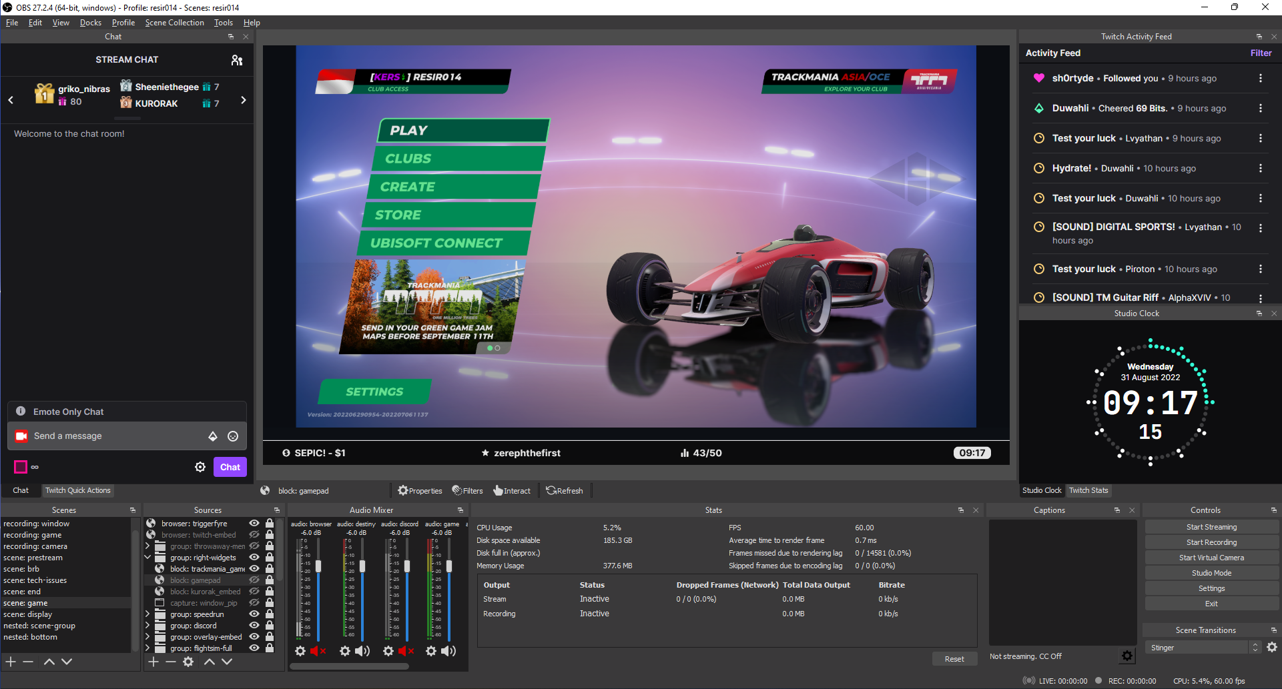Click the Properties gear in source toolbar
The height and width of the screenshot is (689, 1282).
[x=420, y=491]
